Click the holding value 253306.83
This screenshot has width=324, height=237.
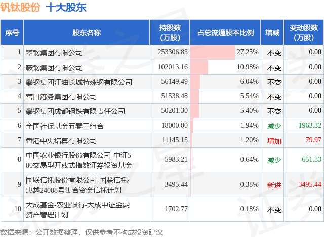point(173,52)
